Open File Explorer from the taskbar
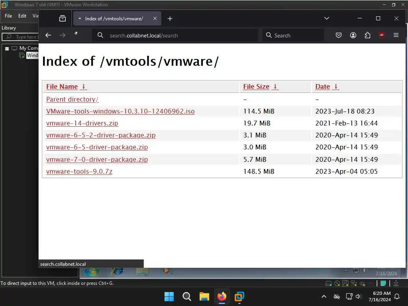The height and width of the screenshot is (306, 408). 204,296
